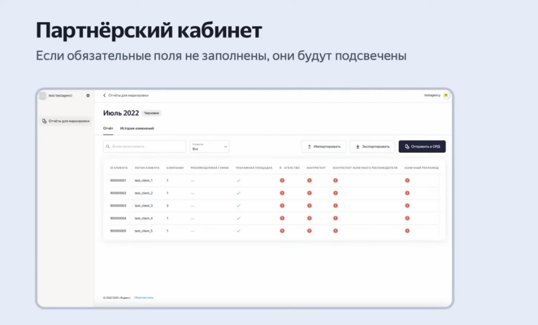Open the Обратная связь link in footer

pos(143,298)
